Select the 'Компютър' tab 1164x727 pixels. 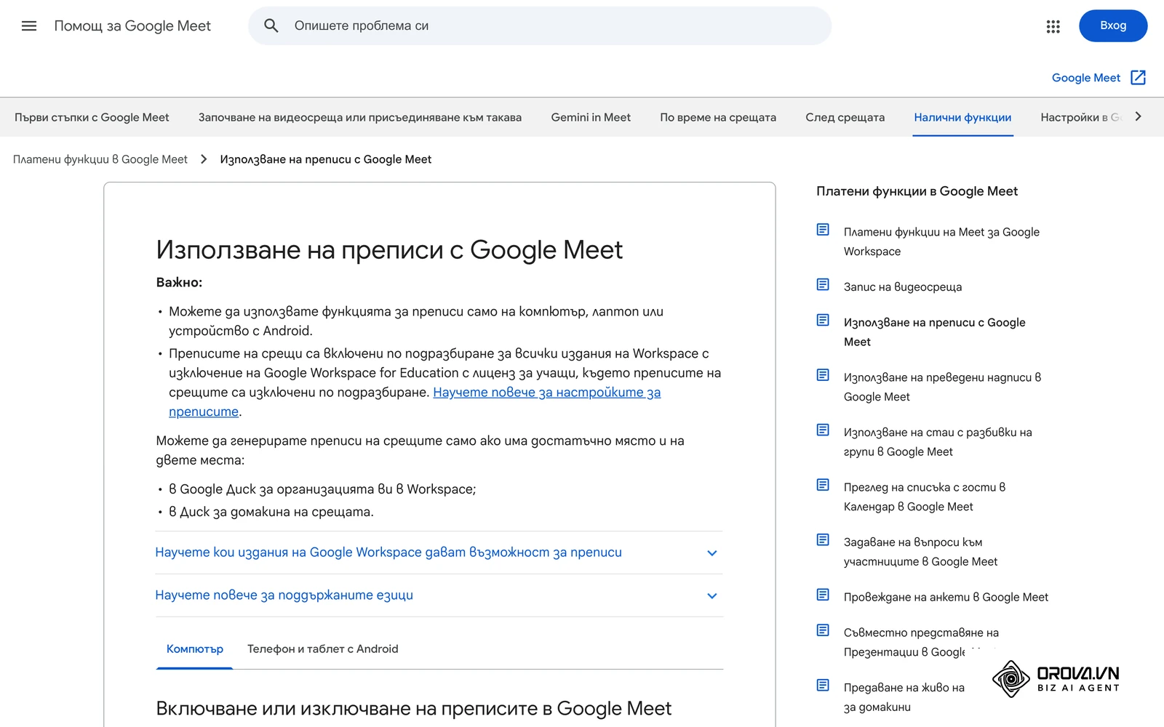click(x=195, y=649)
